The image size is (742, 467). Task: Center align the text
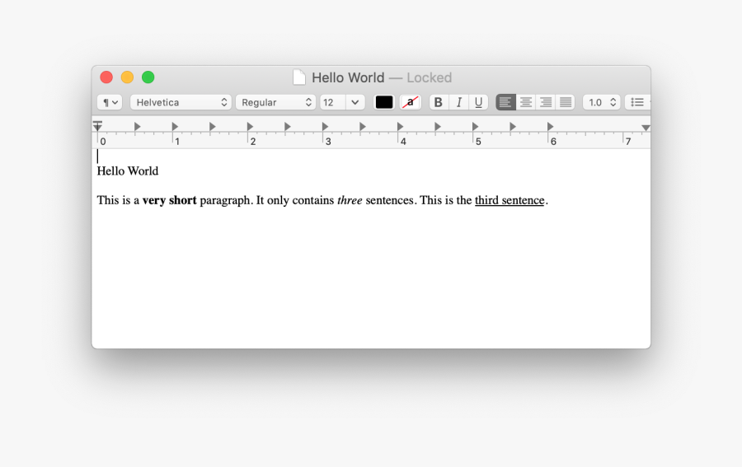point(525,102)
